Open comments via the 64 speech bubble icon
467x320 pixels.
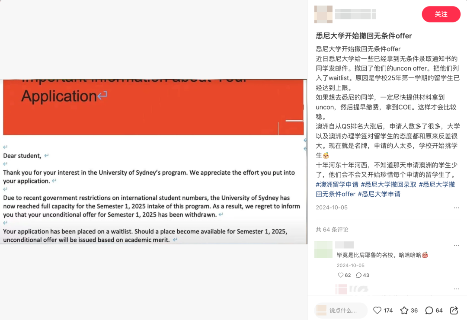point(429,310)
